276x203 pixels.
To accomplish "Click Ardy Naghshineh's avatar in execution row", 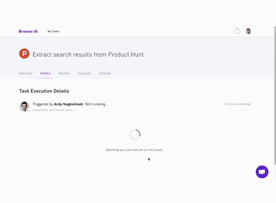I will click(x=24, y=107).
